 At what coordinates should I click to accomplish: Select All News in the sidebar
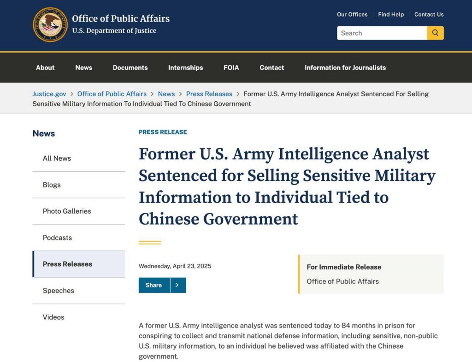tap(57, 158)
